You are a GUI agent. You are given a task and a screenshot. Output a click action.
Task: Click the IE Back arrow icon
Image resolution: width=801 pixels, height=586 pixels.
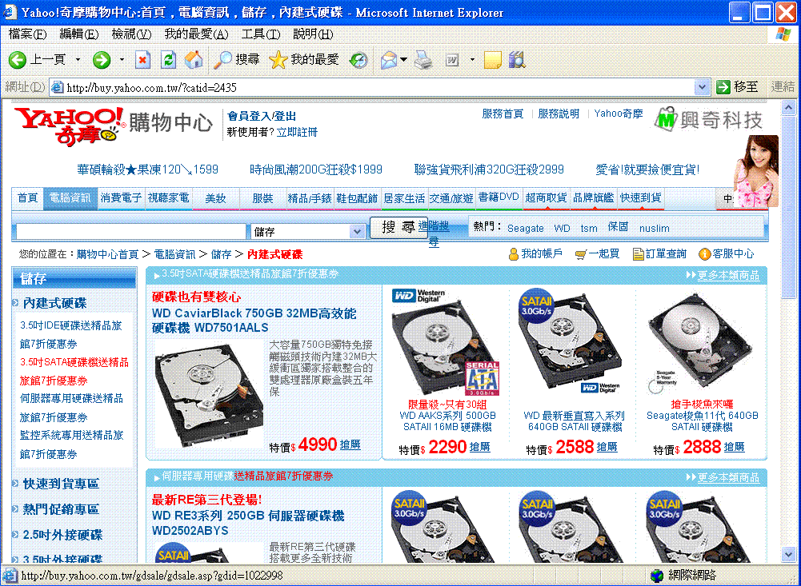coord(18,60)
